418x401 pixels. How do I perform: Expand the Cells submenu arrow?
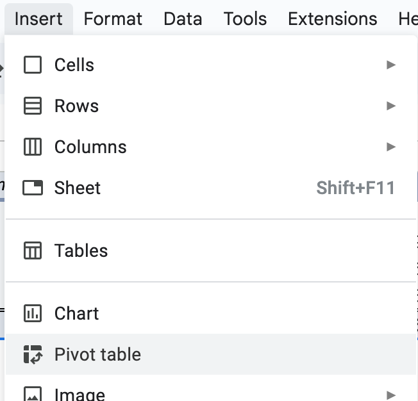click(x=391, y=65)
